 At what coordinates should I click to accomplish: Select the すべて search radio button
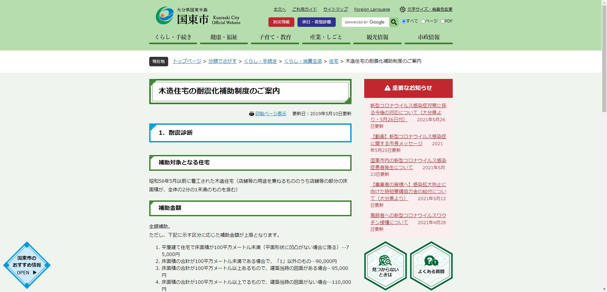404,21
